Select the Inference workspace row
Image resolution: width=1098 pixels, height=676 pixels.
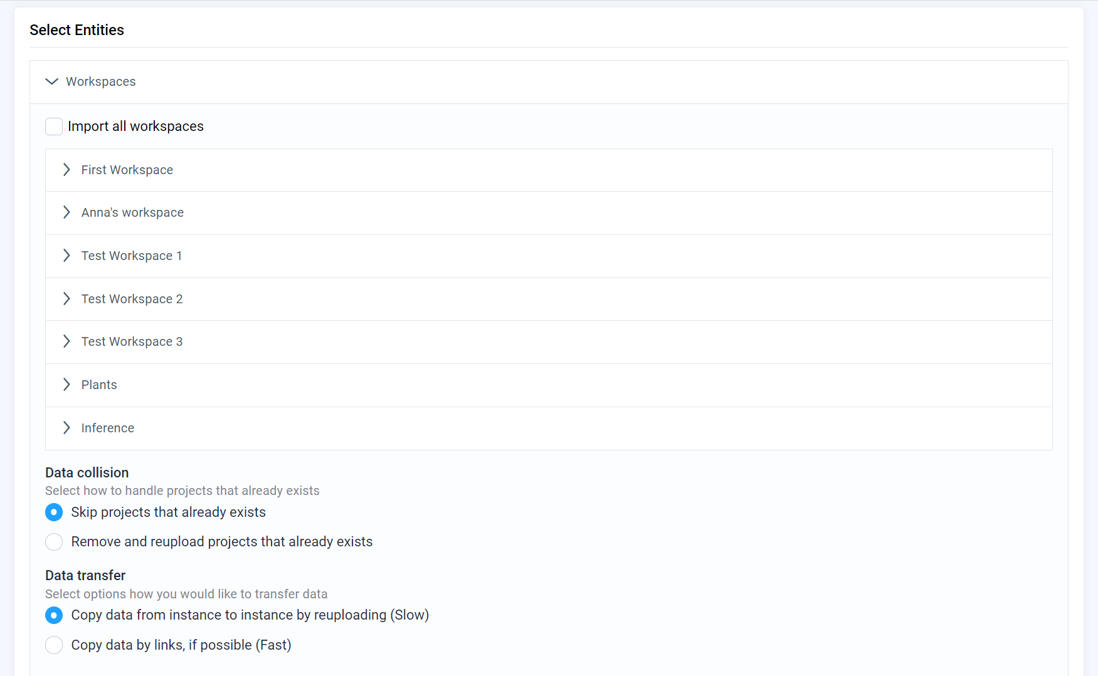click(107, 428)
